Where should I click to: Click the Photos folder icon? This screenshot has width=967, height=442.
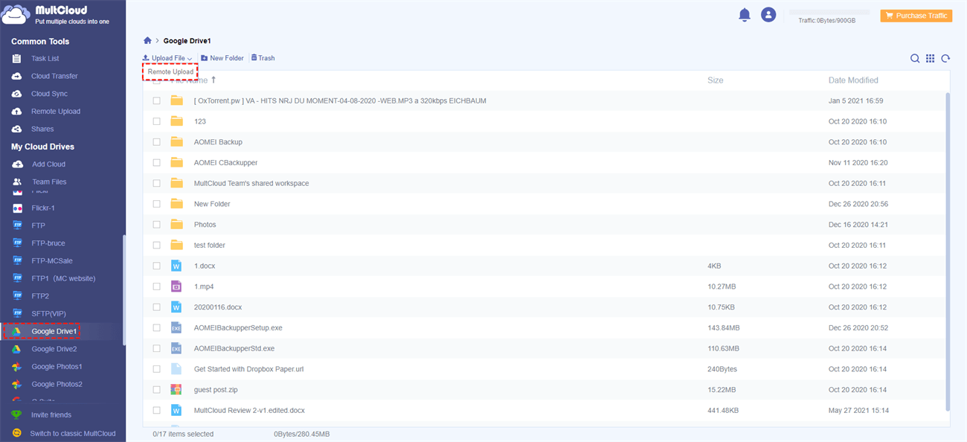coord(176,224)
